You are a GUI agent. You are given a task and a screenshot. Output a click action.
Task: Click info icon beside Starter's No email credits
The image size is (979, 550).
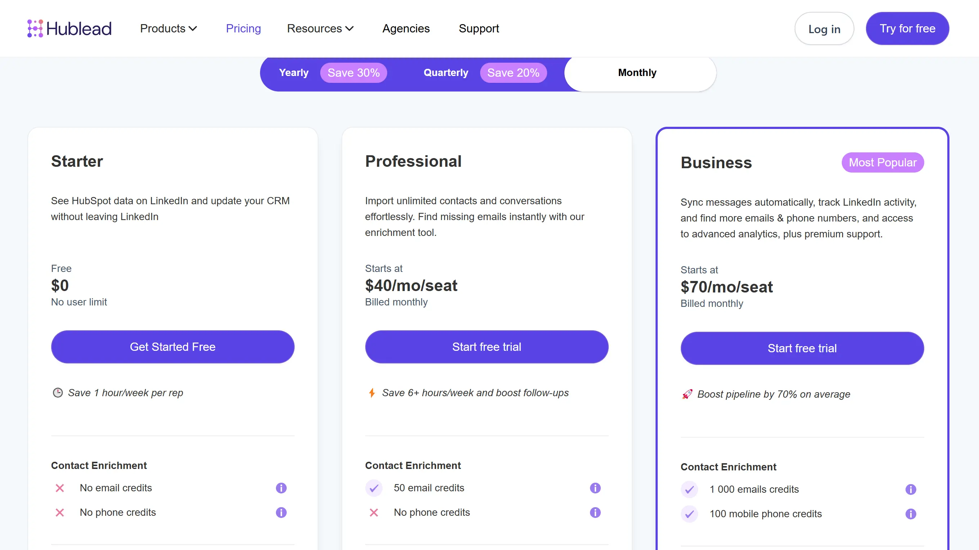(x=281, y=488)
